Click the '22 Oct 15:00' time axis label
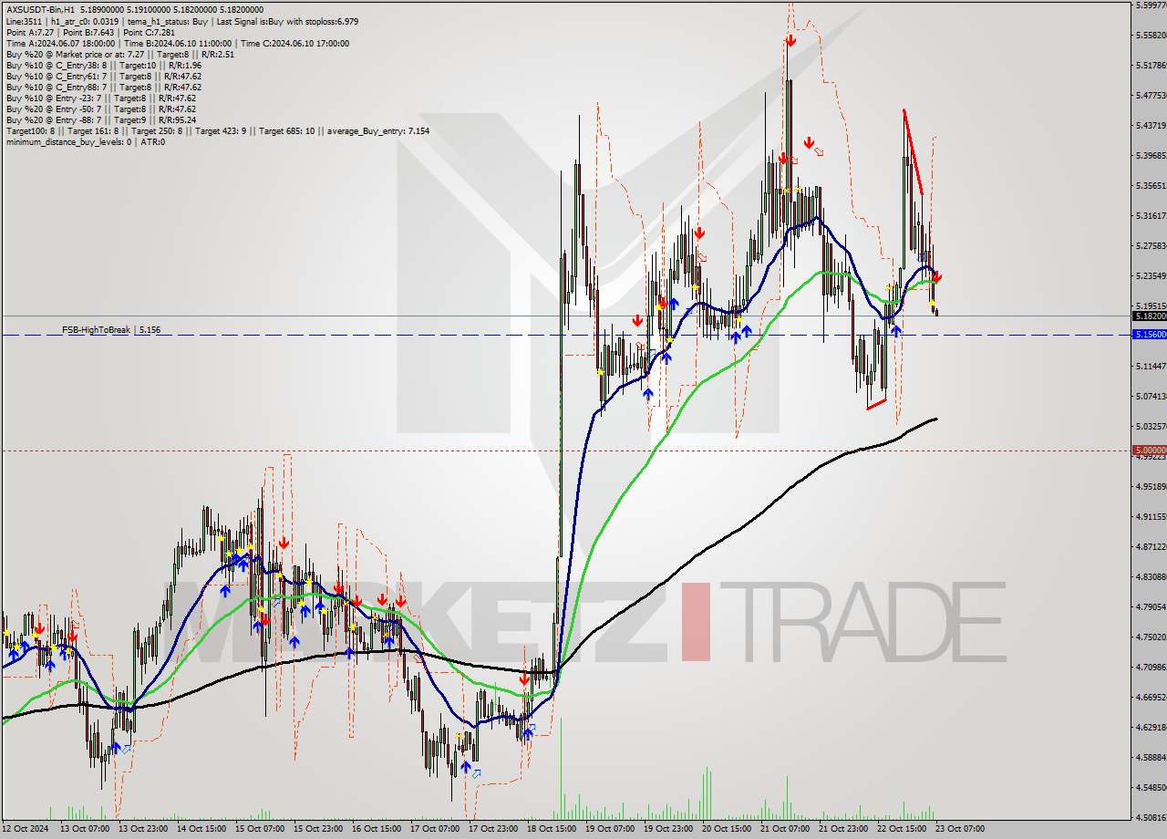This screenshot has height=839, width=1167. coord(901,829)
